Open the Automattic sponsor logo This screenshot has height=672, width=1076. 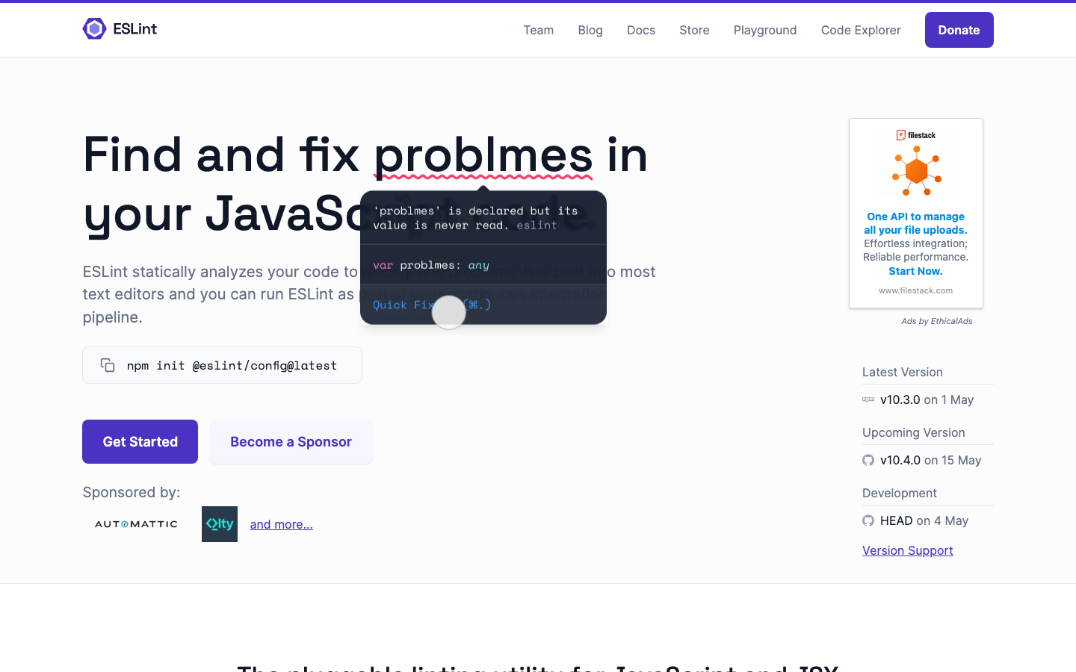tap(136, 524)
